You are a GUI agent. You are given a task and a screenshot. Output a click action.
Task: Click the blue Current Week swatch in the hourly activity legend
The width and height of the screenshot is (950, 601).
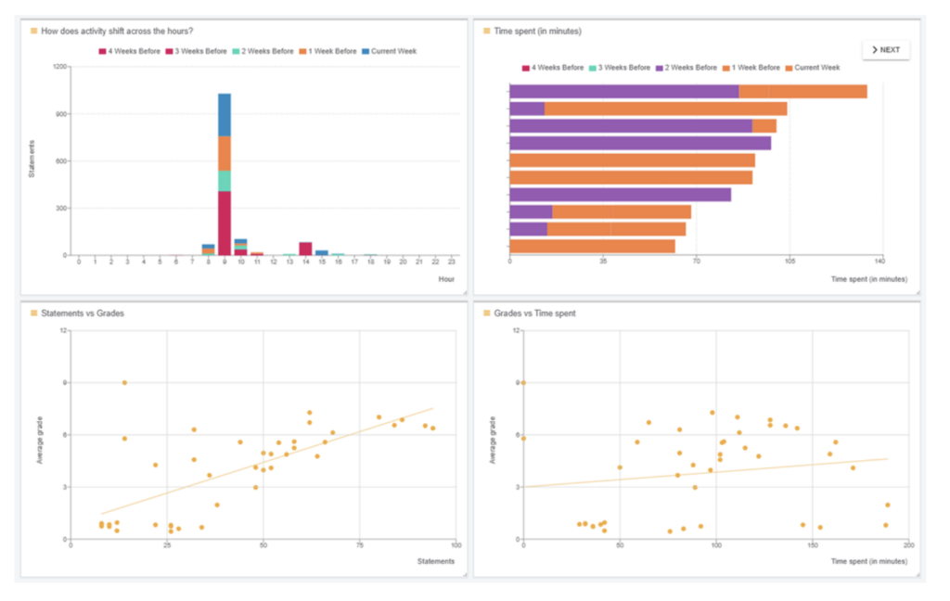pos(366,51)
